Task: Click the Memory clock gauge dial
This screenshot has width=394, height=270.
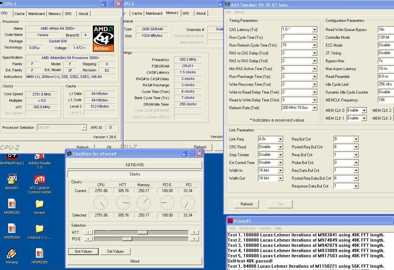Action: coord(144,203)
